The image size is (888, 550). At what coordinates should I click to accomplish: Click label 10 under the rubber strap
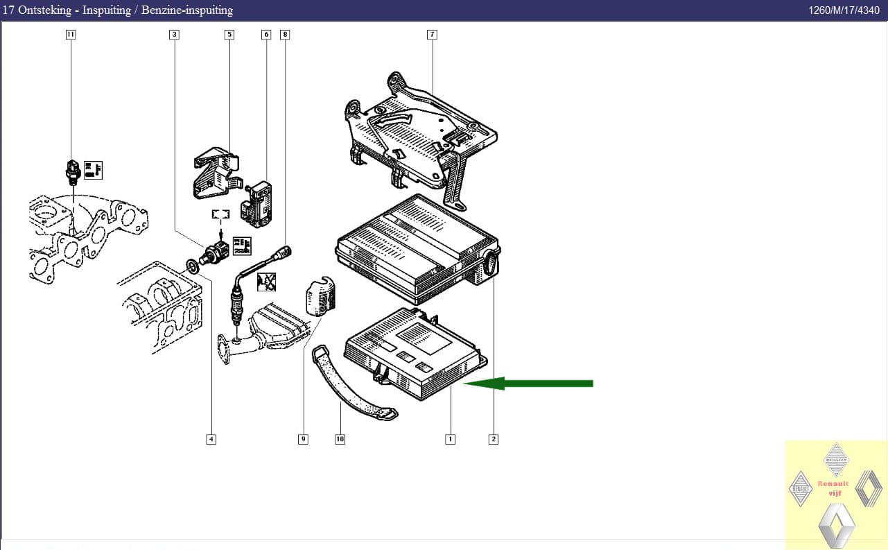point(340,438)
